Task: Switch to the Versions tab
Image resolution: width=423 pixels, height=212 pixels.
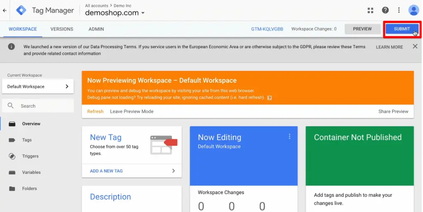Action: [x=62, y=29]
